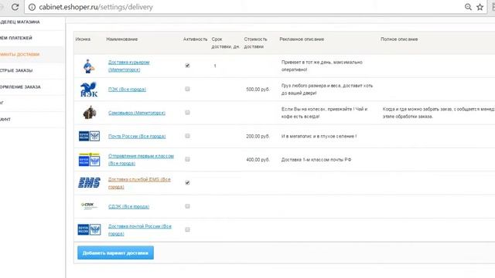The height and width of the screenshot is (278, 495).
Task: Reload the page with the refresh icon
Action: pyautogui.click(x=15, y=7)
